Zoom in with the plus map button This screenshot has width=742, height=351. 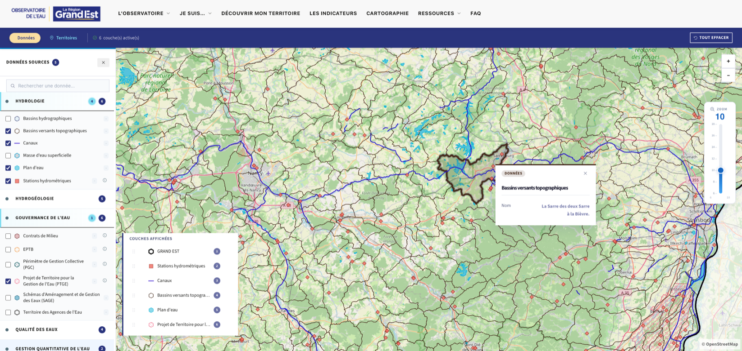pos(728,61)
